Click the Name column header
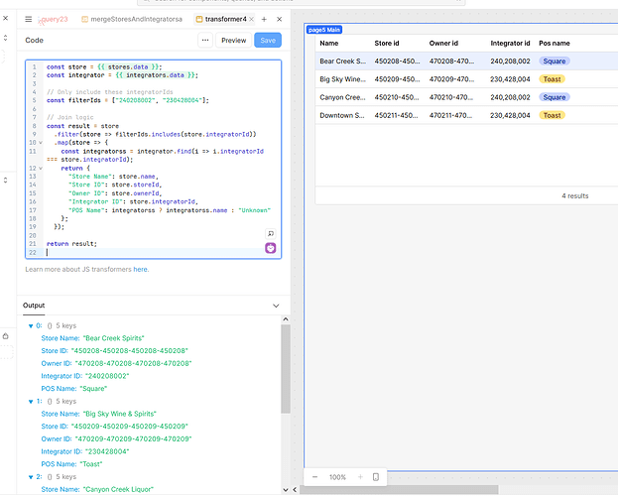Image resolution: width=618 pixels, height=496 pixels. coord(329,44)
